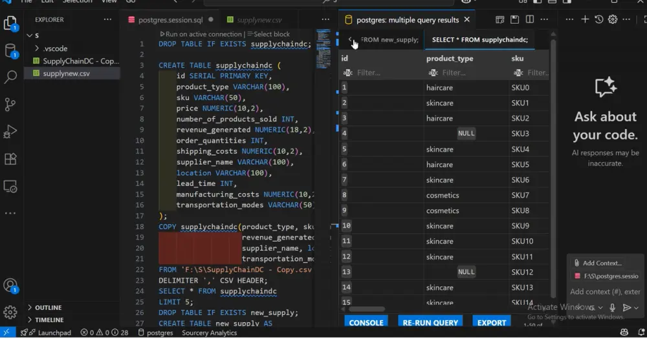Open Source Control view in activity bar

[10, 104]
